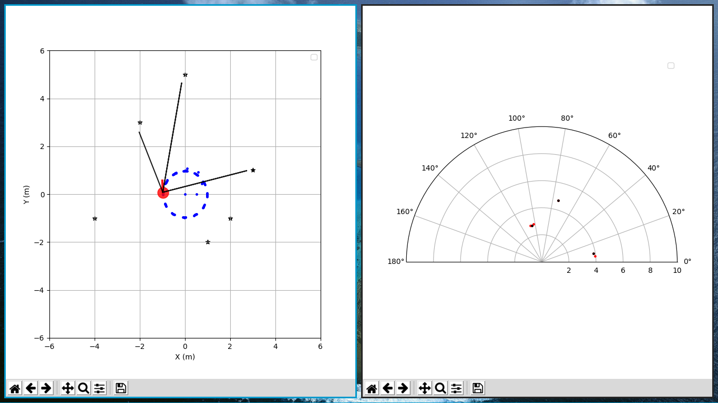Viewport: 718px width, 403px height.
Task: Click the 'Y (m)' axis label
Action: point(27,194)
